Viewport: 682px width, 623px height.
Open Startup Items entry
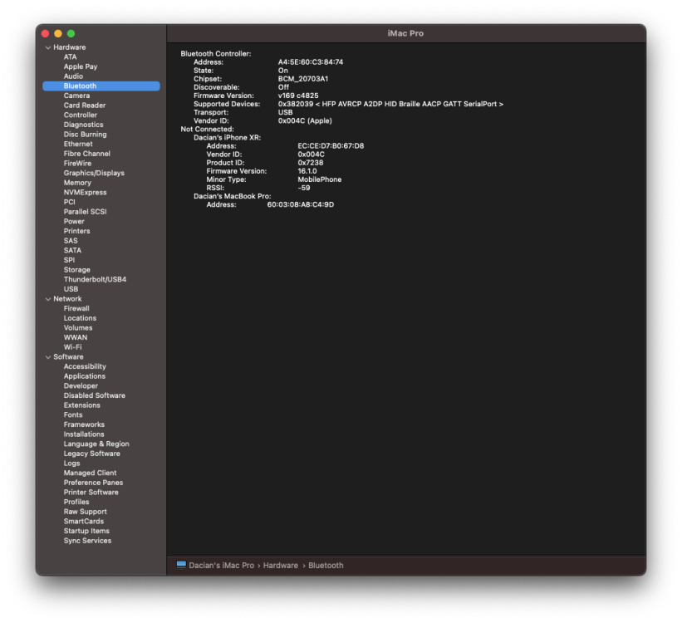point(86,531)
